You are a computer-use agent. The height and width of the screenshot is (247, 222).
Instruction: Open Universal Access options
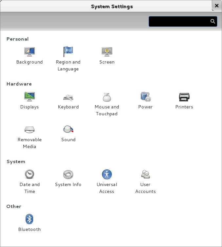tap(107, 174)
